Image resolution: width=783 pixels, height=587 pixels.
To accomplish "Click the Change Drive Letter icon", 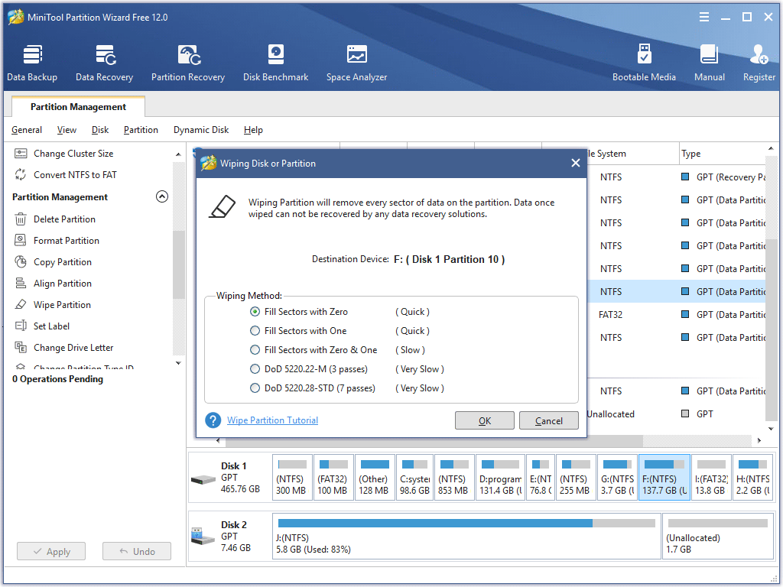I will pyautogui.click(x=21, y=348).
